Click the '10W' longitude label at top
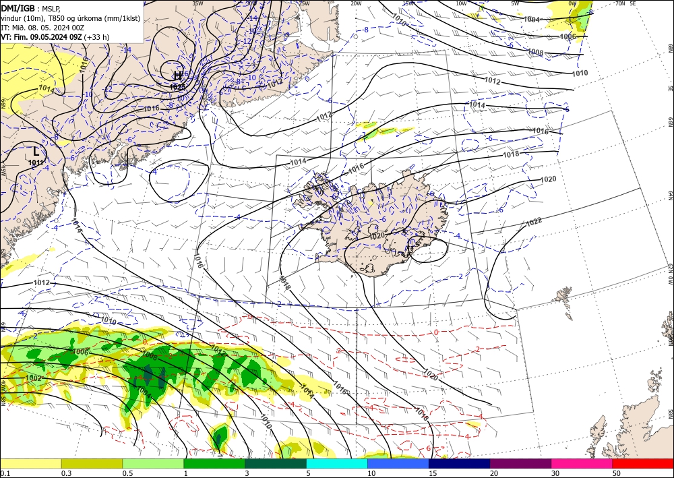 461,3
